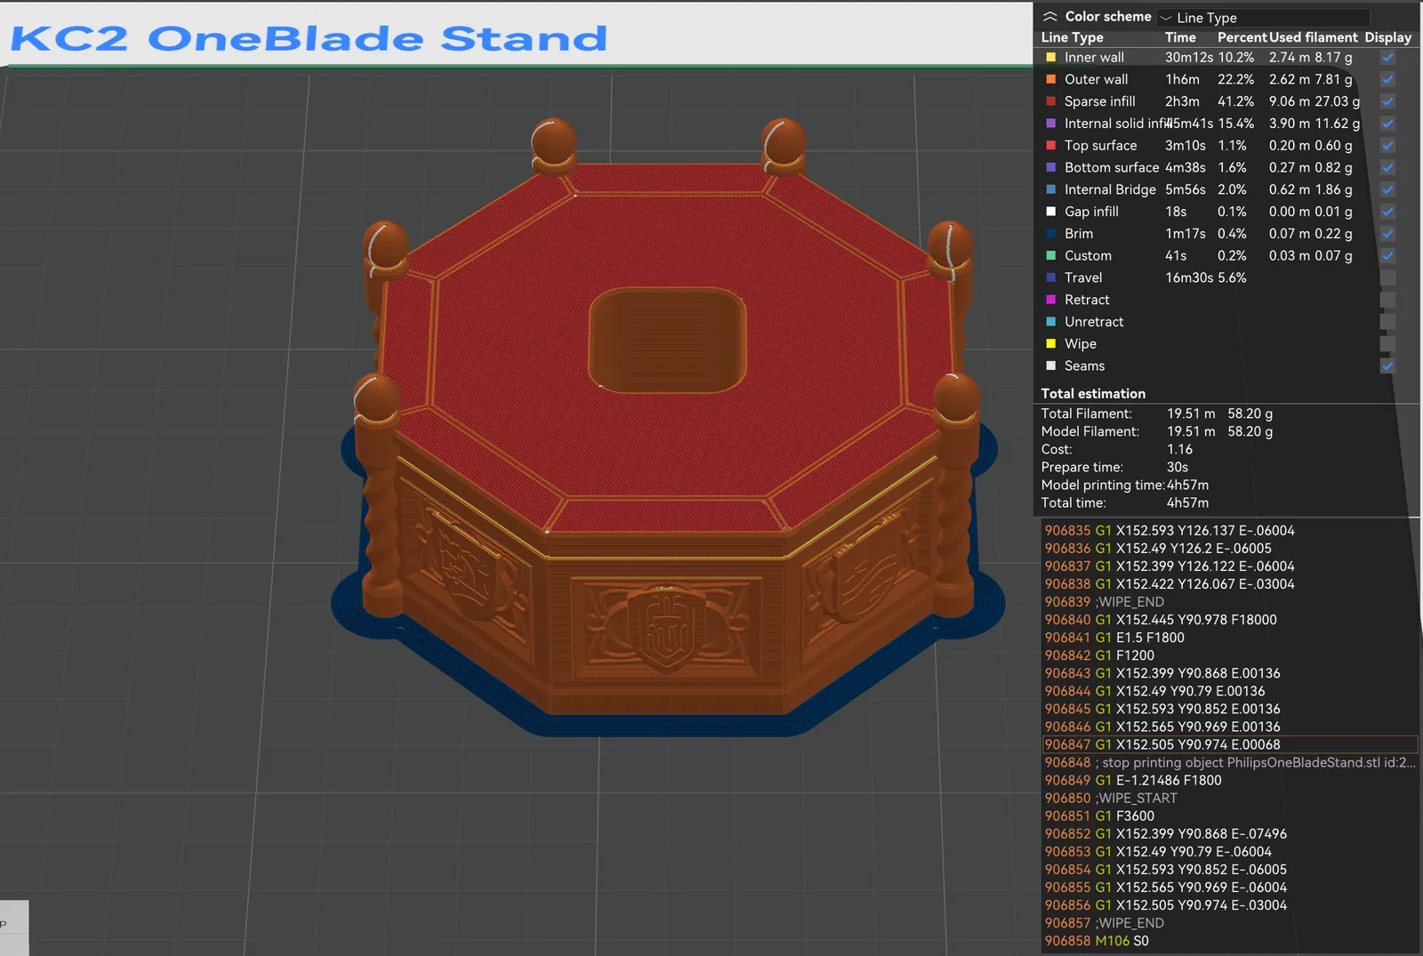
Task: Toggle Internal solid infill display checkbox
Action: (x=1387, y=124)
